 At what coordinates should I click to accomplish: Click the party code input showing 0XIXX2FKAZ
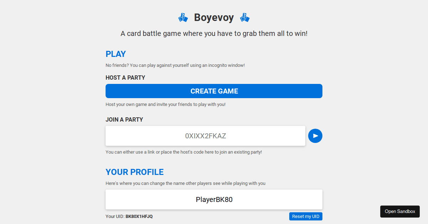(205, 136)
